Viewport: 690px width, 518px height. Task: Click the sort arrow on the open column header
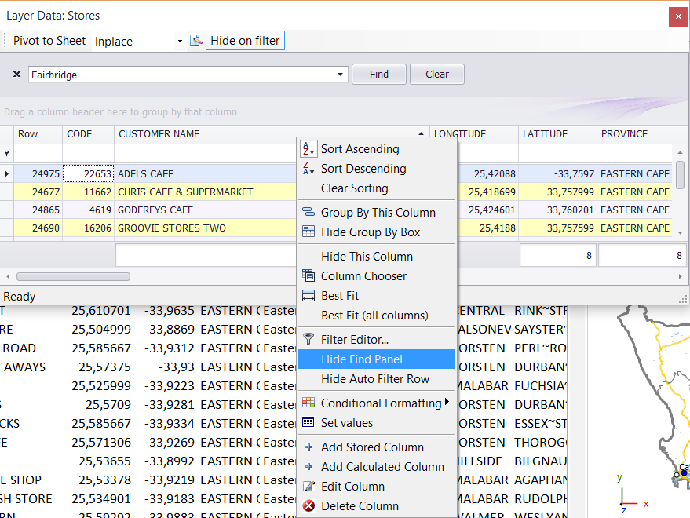tap(419, 133)
